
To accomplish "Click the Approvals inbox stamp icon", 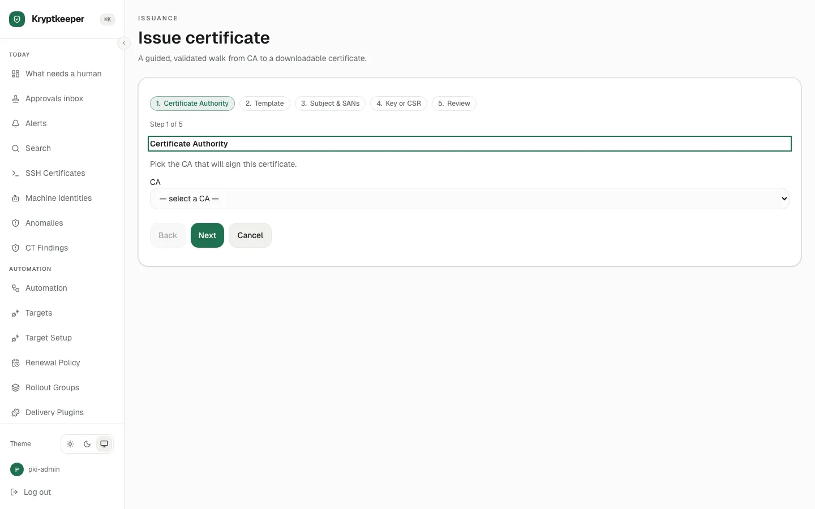I will click(15, 99).
